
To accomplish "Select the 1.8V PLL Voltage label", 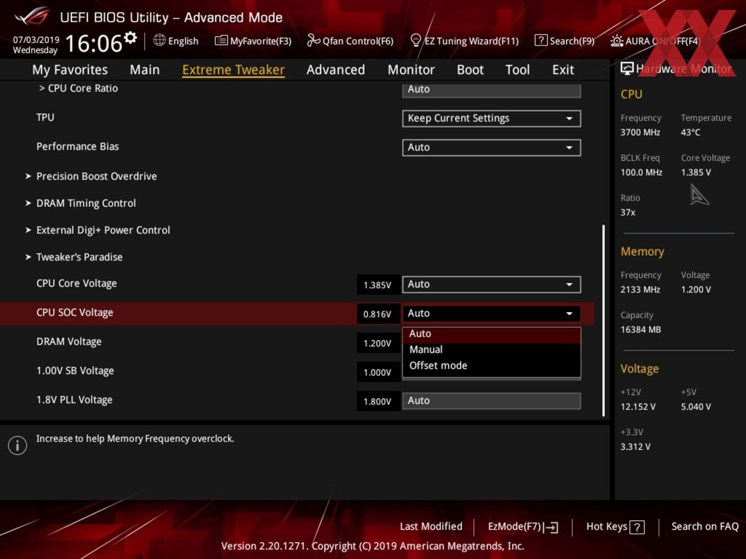I will coord(74,400).
